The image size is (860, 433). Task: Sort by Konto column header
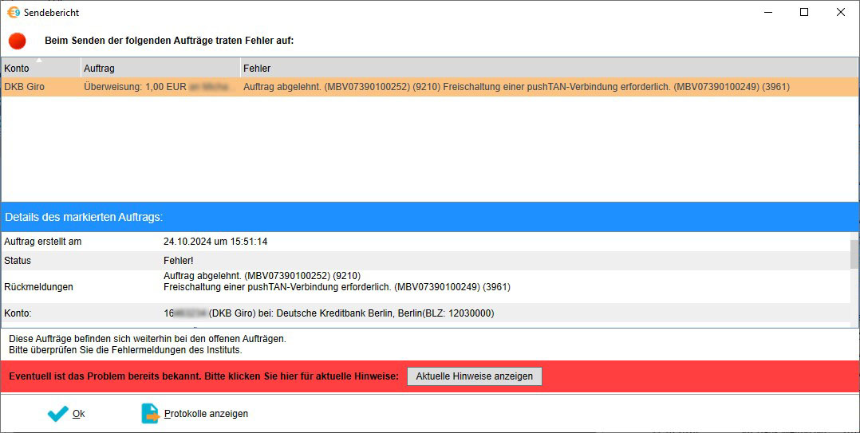click(x=41, y=68)
